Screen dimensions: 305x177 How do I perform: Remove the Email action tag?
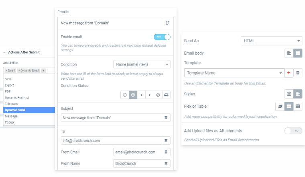coord(6,70)
